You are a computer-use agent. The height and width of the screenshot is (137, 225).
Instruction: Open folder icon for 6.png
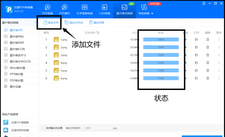pyautogui.click(x=197, y=78)
